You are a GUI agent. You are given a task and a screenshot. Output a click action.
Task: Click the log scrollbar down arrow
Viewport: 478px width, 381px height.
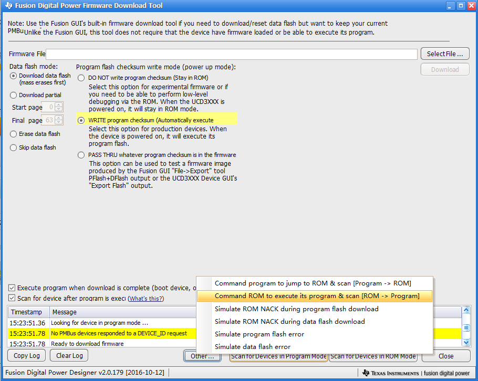(x=466, y=343)
